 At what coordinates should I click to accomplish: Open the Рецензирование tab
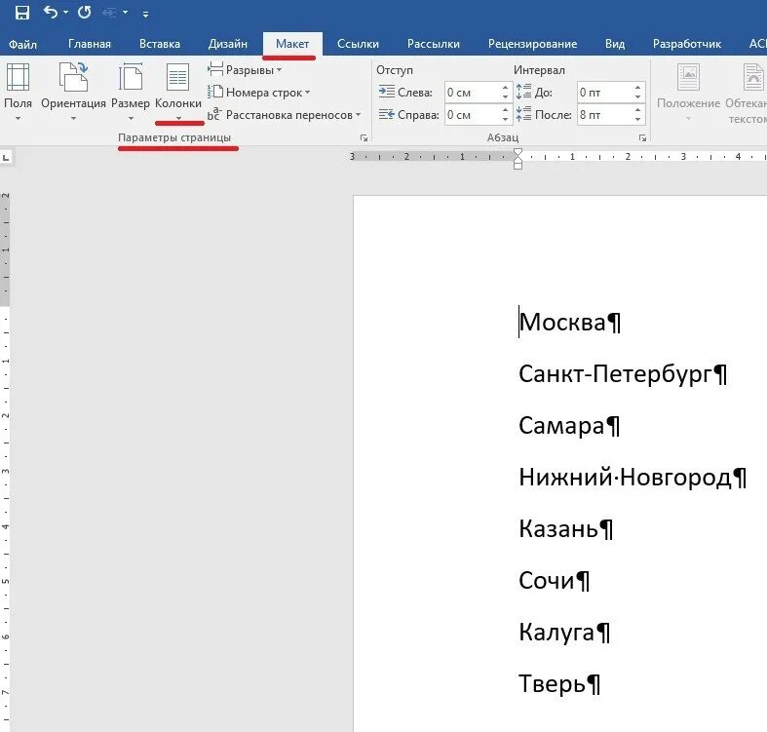(x=532, y=44)
